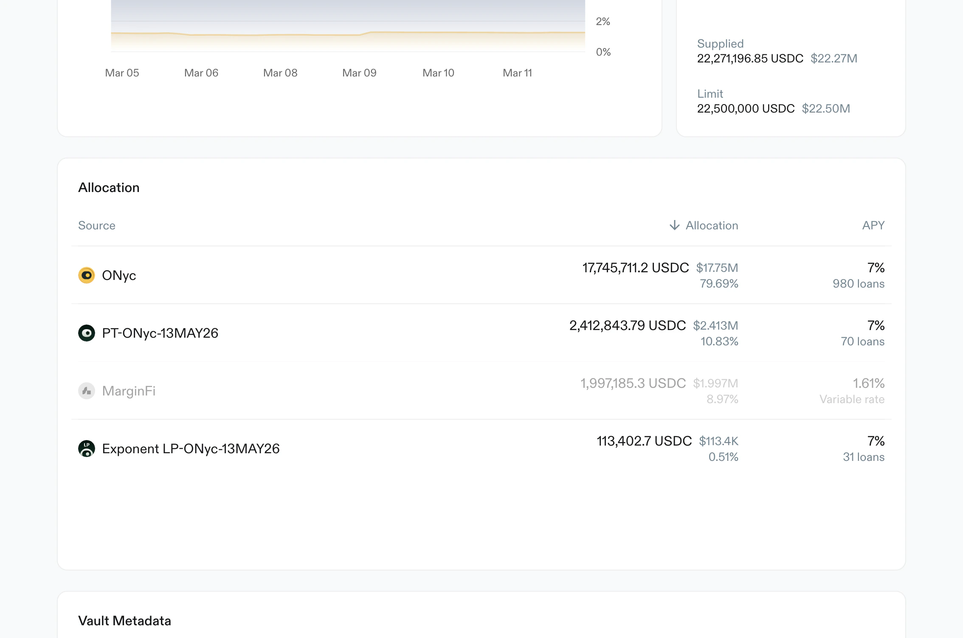This screenshot has width=963, height=638.
Task: Sort table by APY column header
Action: 873,225
